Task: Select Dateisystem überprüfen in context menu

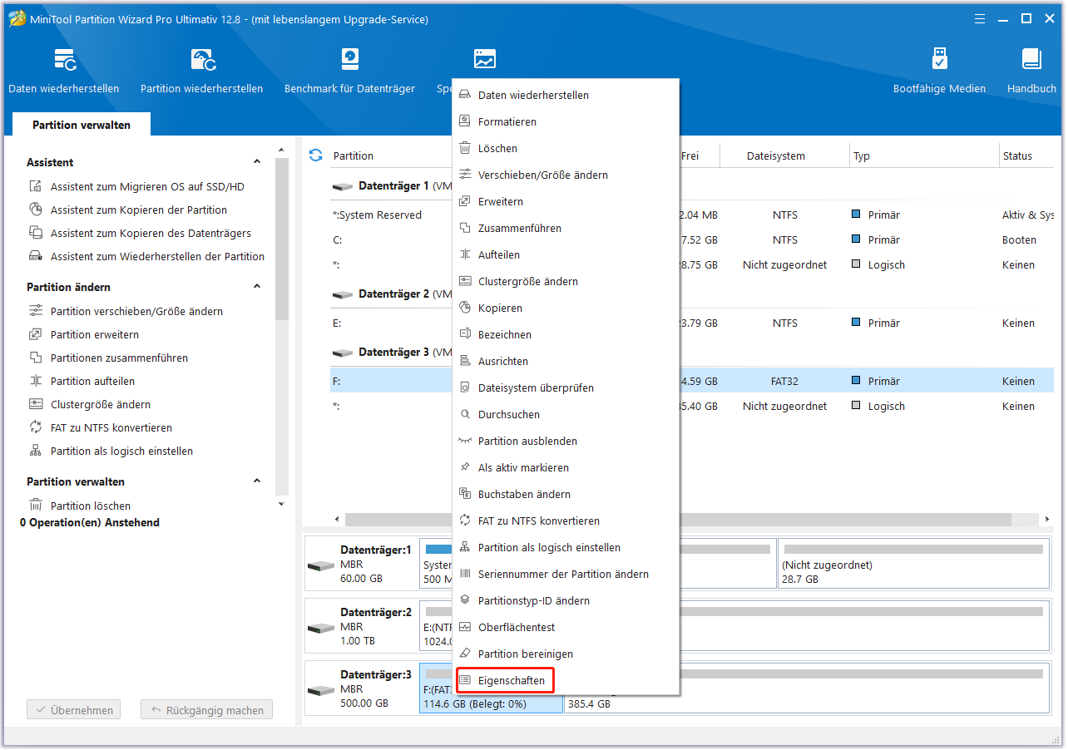Action: coord(566,388)
